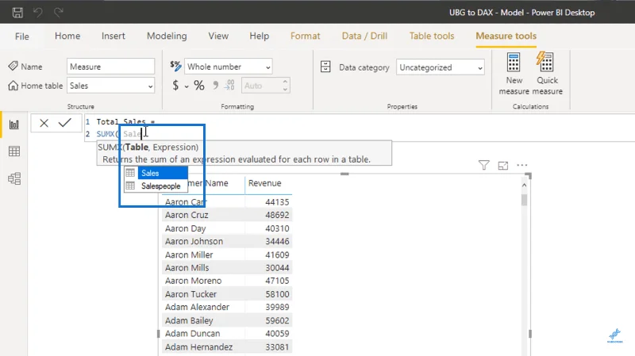Click the currency dollar format icon
Image resolution: width=635 pixels, height=356 pixels.
175,86
